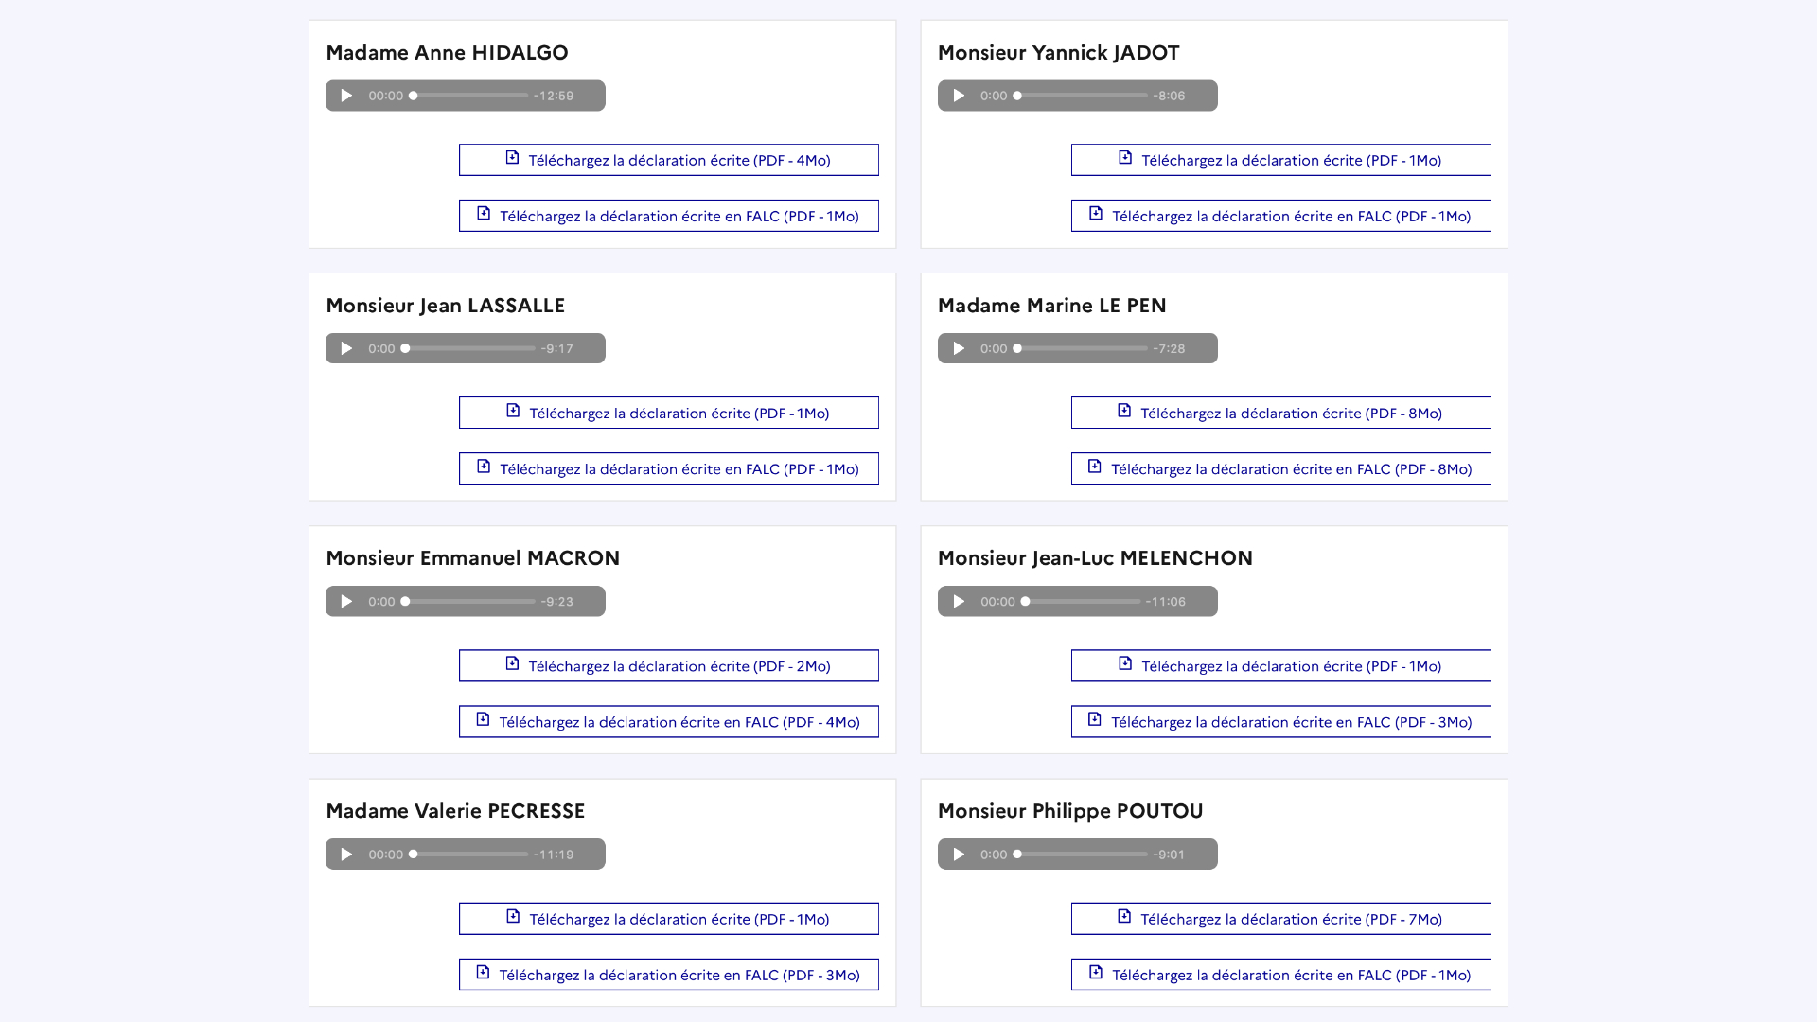
Task: Download Melenchon's FALC declaration PDF 3Mo
Action: pyautogui.click(x=1281, y=722)
